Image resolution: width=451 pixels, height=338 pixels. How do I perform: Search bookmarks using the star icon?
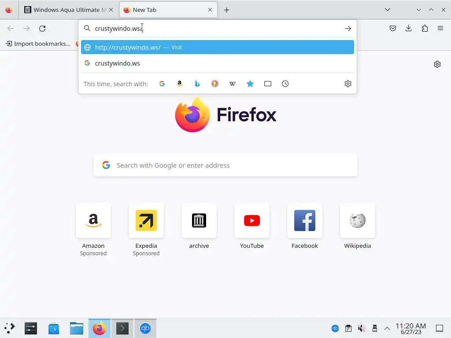pyautogui.click(x=250, y=84)
